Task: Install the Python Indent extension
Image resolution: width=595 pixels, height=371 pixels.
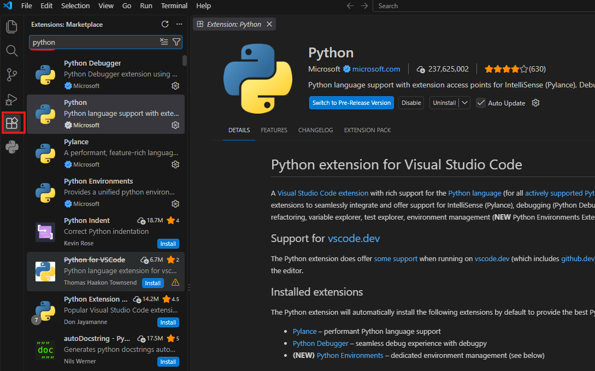Action: (168, 244)
